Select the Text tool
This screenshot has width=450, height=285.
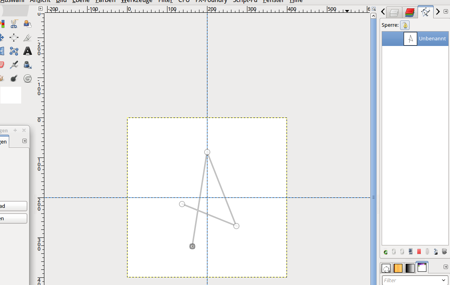click(x=28, y=51)
